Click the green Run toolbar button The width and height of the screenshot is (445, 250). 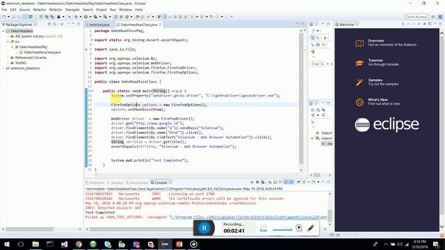pyautogui.click(x=86, y=17)
